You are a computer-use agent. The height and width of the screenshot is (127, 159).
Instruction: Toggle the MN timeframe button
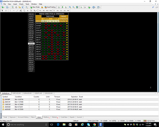pos(68,10)
